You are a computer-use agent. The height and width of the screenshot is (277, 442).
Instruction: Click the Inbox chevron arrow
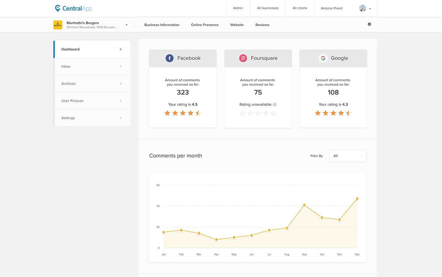coord(121,67)
